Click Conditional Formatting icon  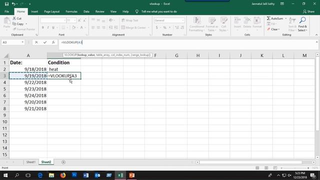tap(197, 21)
